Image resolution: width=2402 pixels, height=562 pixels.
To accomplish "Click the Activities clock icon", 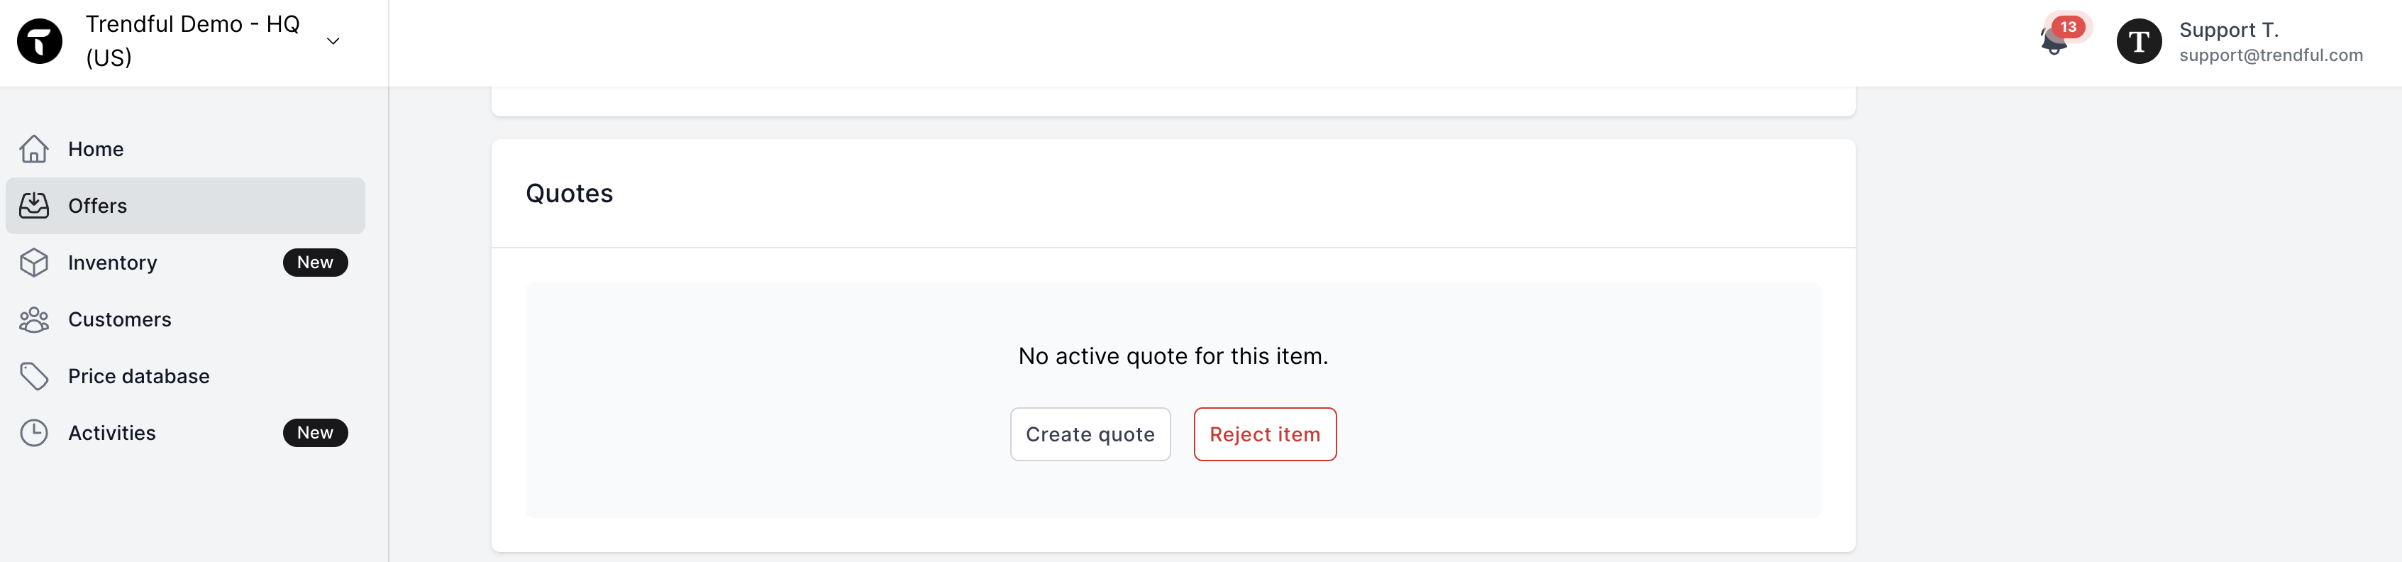I will (35, 434).
